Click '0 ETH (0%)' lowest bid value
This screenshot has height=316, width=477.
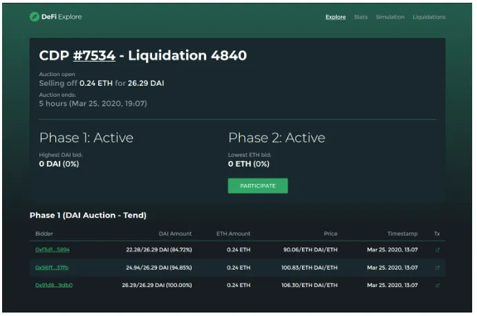[249, 164]
